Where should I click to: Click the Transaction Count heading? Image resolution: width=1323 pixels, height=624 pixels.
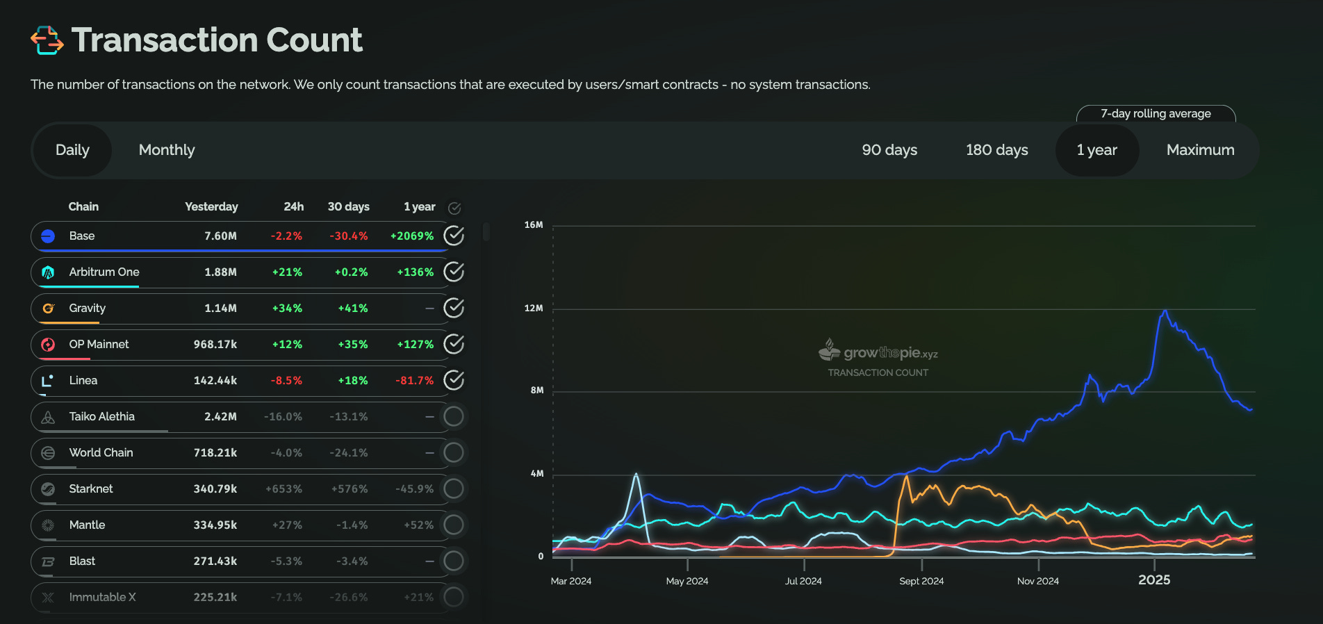click(217, 40)
